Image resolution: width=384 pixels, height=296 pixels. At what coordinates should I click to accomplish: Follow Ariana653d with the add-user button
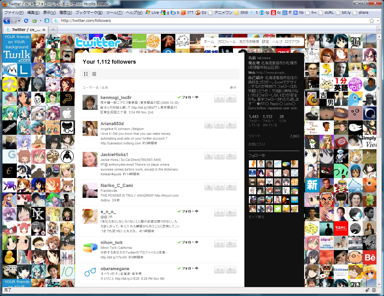209,125
